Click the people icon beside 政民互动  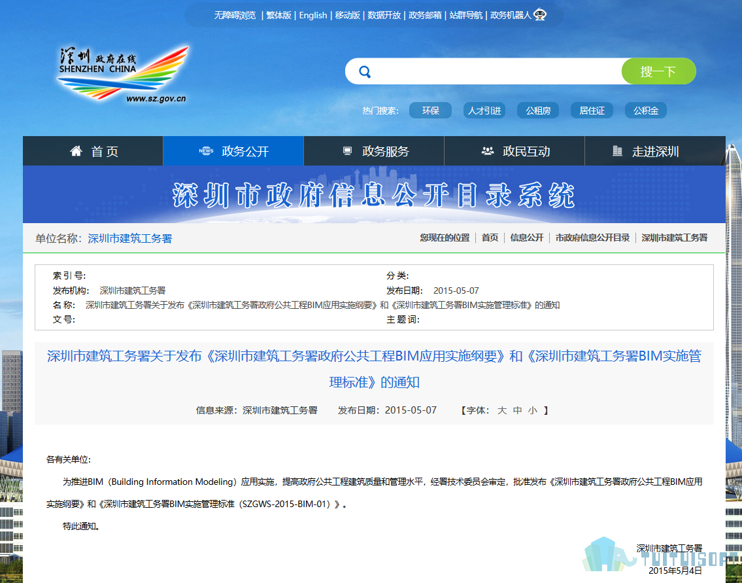click(x=488, y=151)
